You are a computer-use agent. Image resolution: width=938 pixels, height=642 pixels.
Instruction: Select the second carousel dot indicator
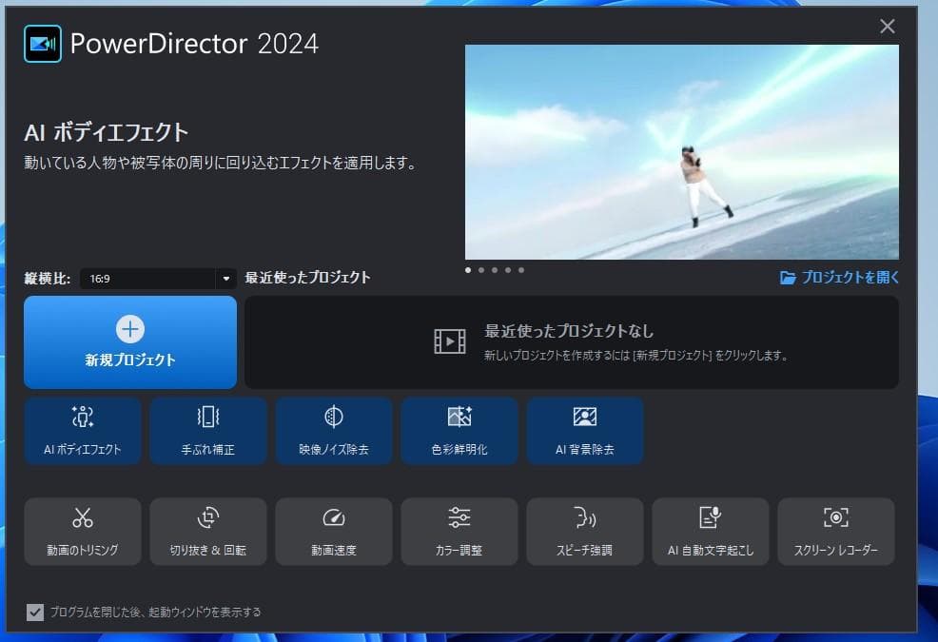click(x=481, y=270)
